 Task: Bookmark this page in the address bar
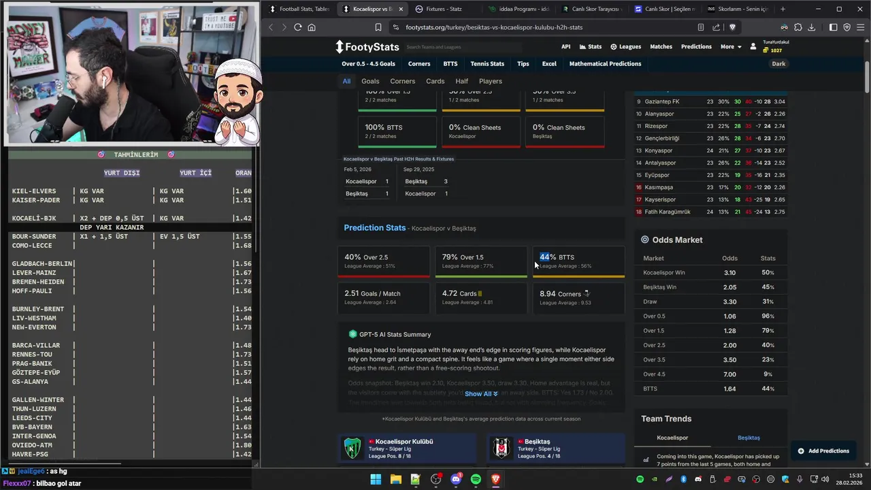pyautogui.click(x=378, y=27)
